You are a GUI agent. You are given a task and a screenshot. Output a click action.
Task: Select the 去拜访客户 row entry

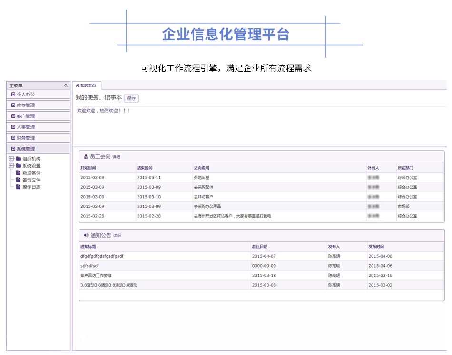coord(204,197)
